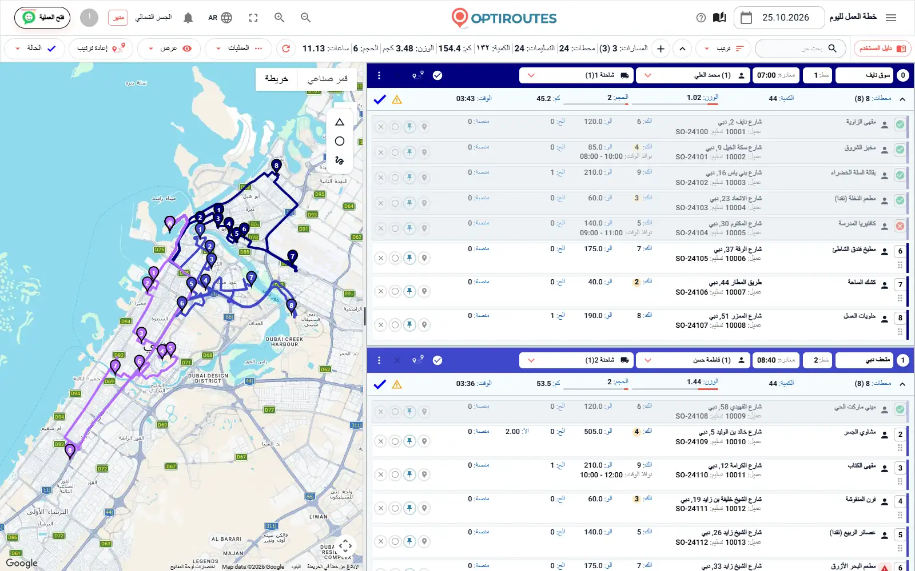Switch to خريطة map tab
915x571 pixels.
click(x=277, y=79)
